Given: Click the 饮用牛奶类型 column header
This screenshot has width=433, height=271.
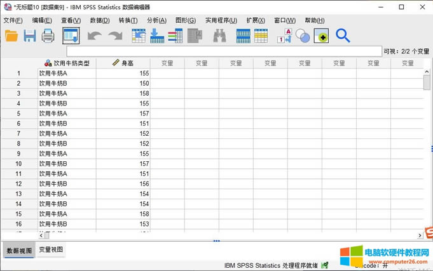Looking at the screenshot, I should (67, 63).
